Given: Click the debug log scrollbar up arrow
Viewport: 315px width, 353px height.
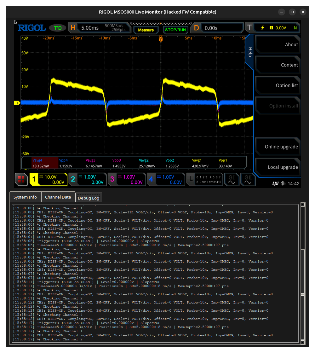Looking at the screenshot, I should coord(303,205).
